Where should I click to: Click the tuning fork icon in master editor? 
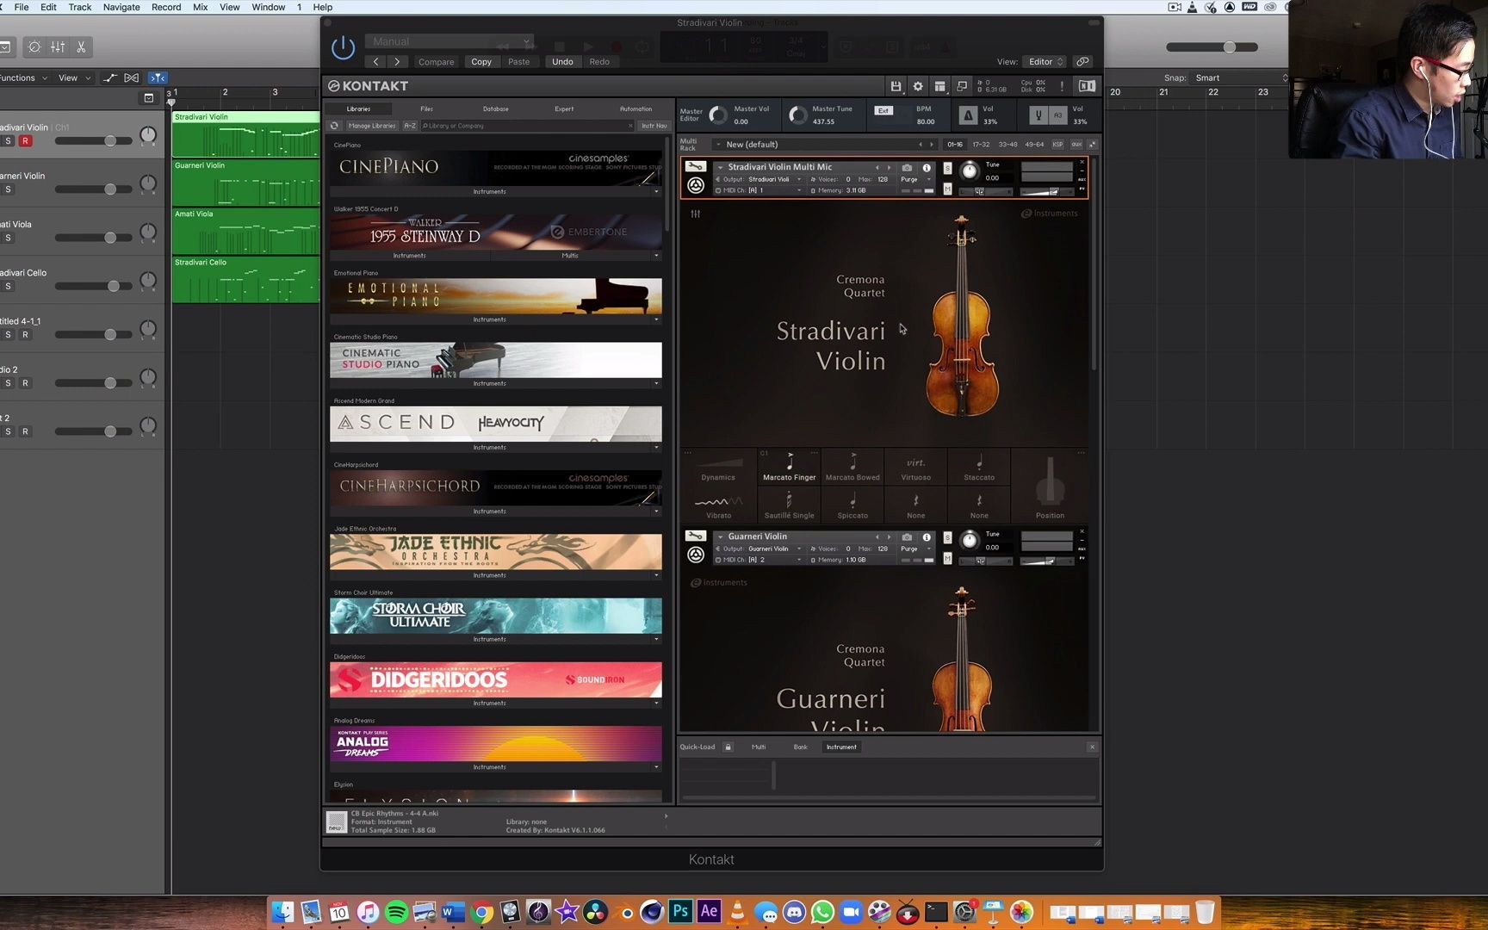pos(1038,115)
